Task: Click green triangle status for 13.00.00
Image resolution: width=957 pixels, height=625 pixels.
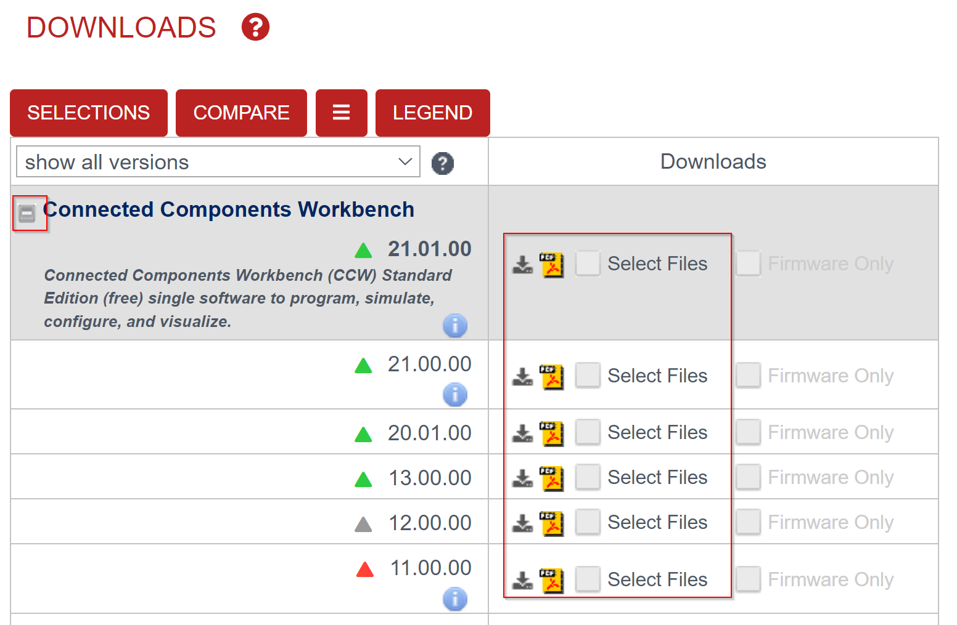Action: (364, 479)
